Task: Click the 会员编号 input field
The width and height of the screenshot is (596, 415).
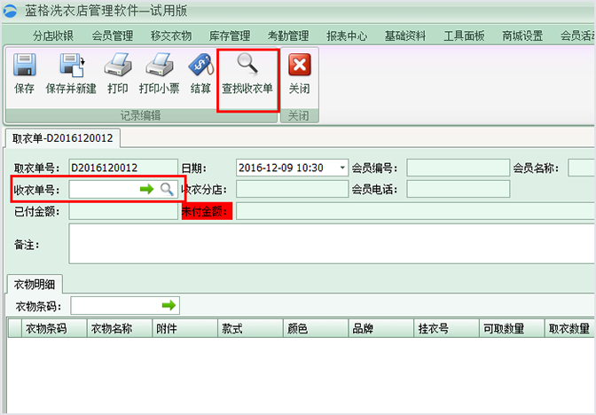Action: pyautogui.click(x=458, y=168)
